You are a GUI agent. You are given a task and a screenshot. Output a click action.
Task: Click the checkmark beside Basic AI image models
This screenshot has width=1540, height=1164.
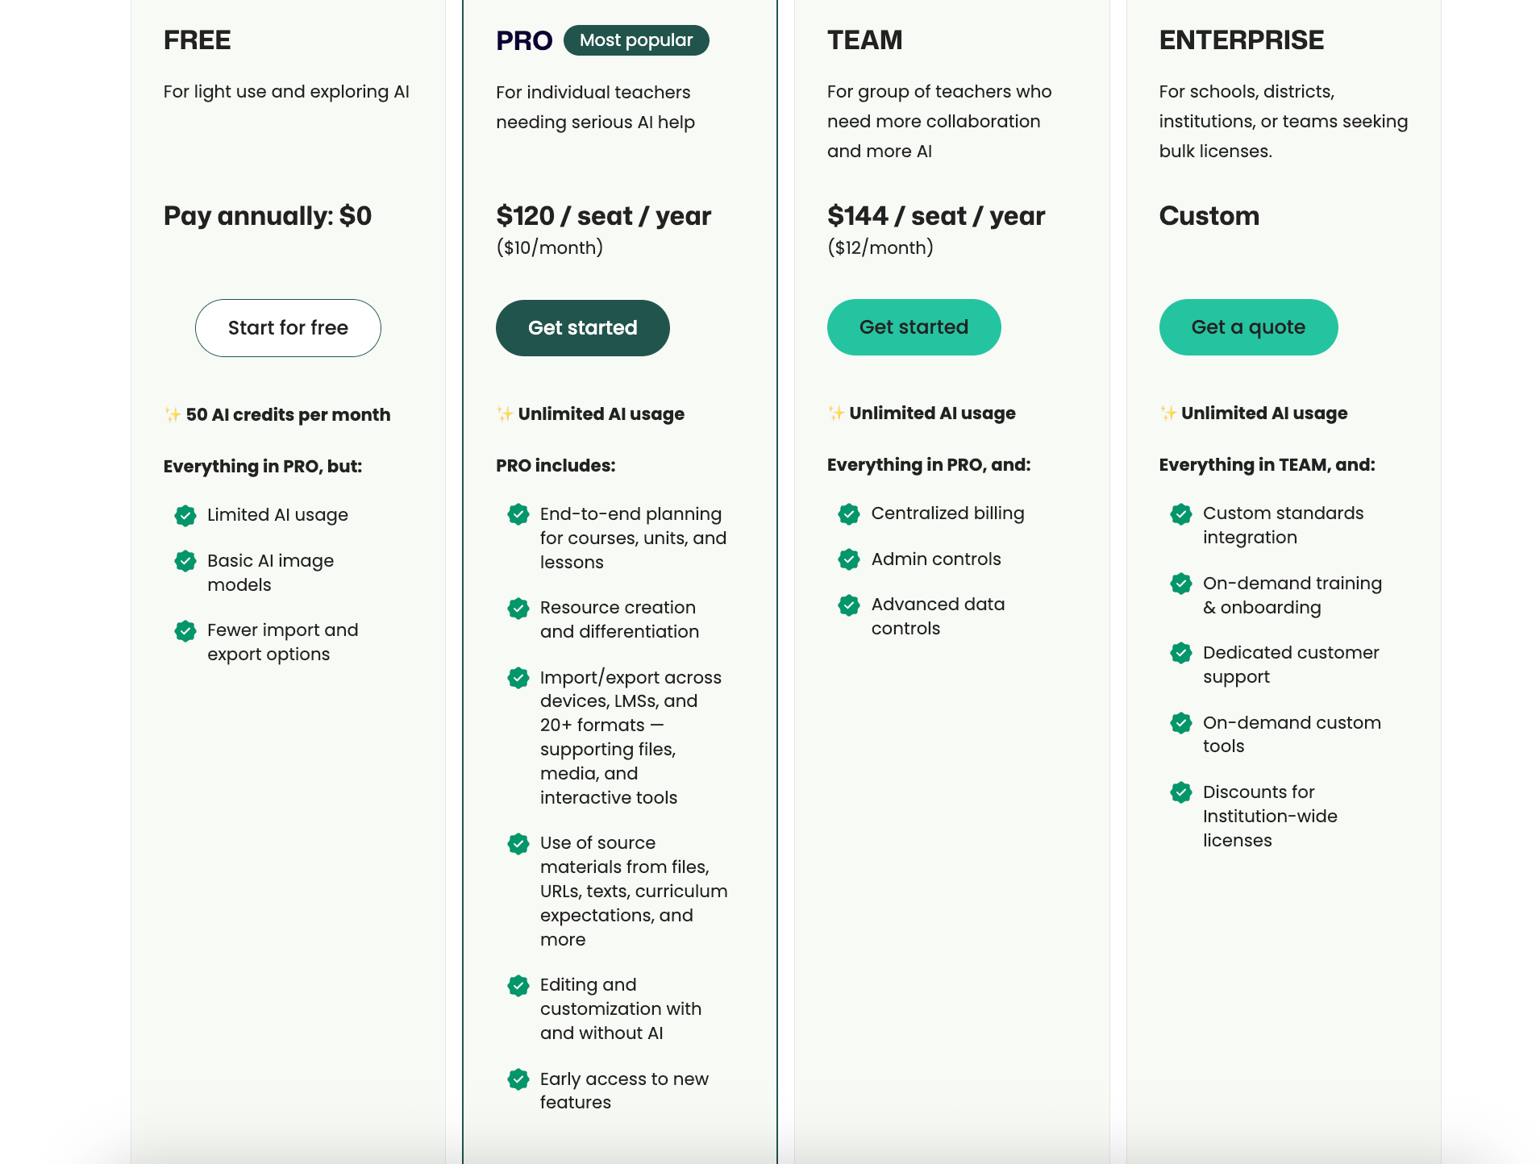coord(185,561)
